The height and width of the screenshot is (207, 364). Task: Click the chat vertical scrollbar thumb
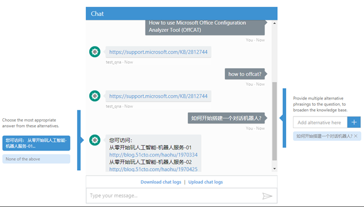(x=274, y=121)
